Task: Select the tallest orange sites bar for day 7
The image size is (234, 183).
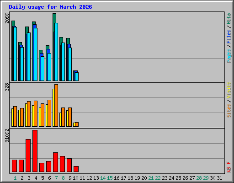Action: click(x=56, y=105)
